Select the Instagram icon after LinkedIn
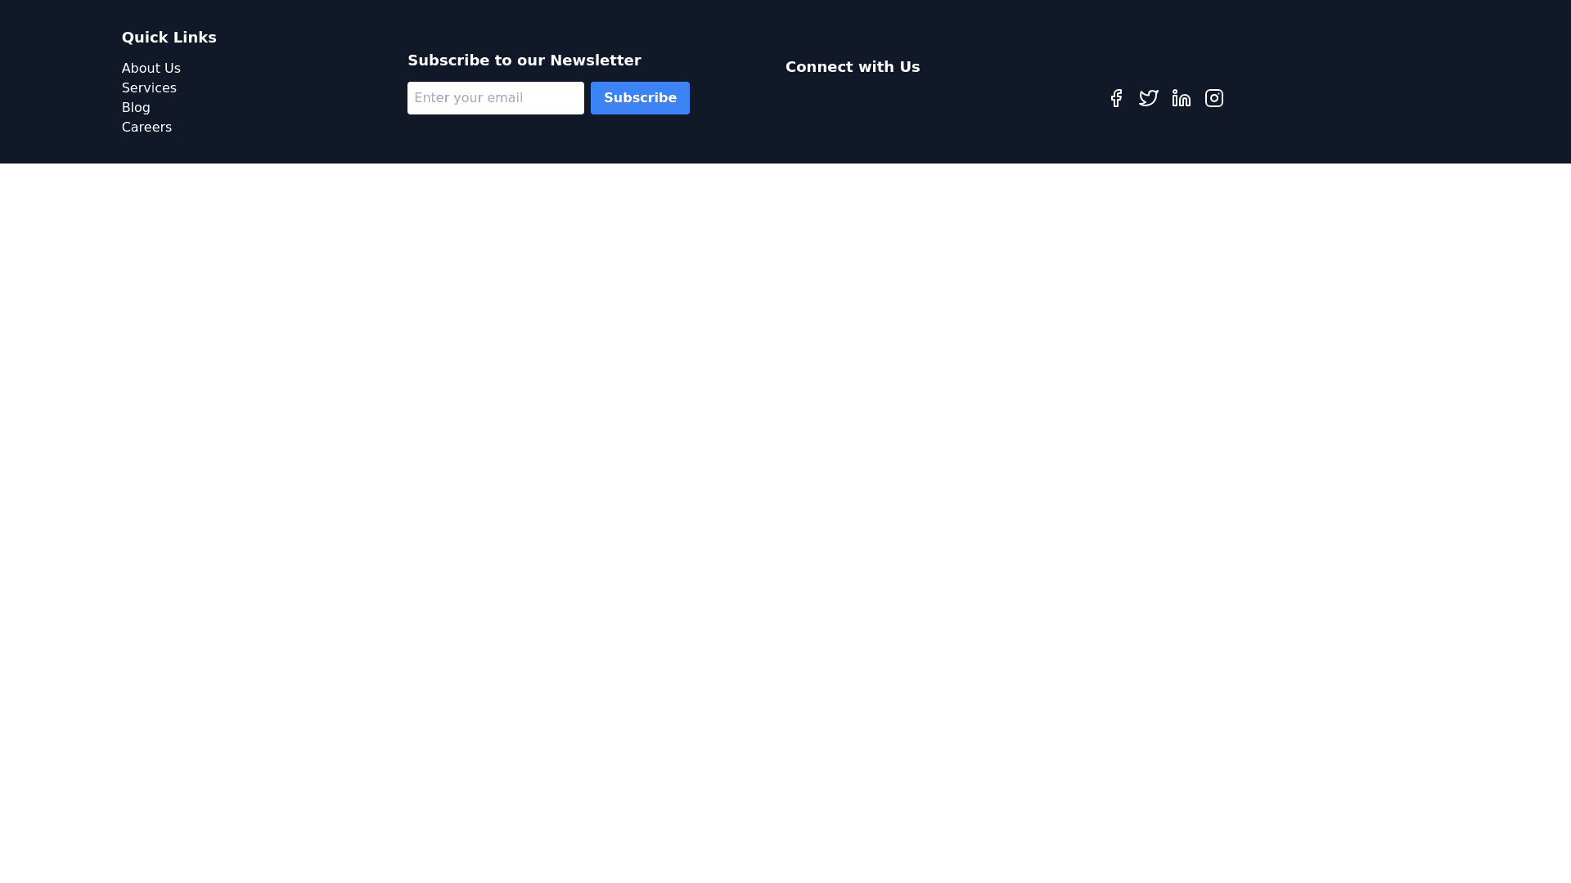The height and width of the screenshot is (883, 1571). click(x=1214, y=98)
